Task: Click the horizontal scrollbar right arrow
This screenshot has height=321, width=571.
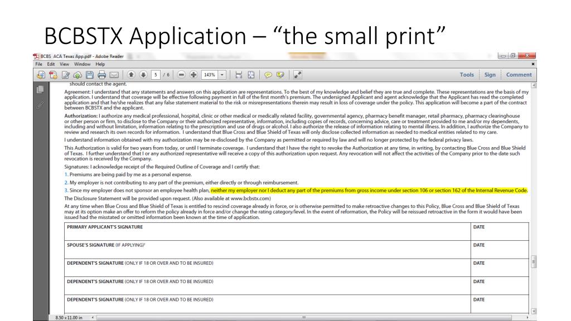Action: point(528,318)
